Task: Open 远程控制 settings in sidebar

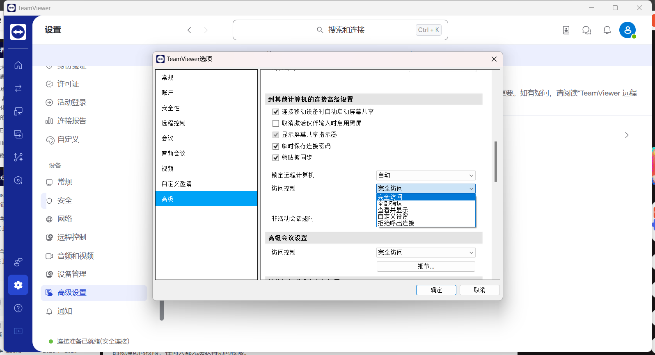Action: 94,237
